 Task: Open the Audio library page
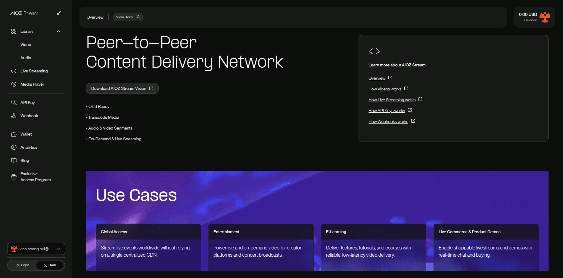pos(26,58)
